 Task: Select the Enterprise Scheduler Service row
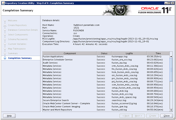point(106,60)
